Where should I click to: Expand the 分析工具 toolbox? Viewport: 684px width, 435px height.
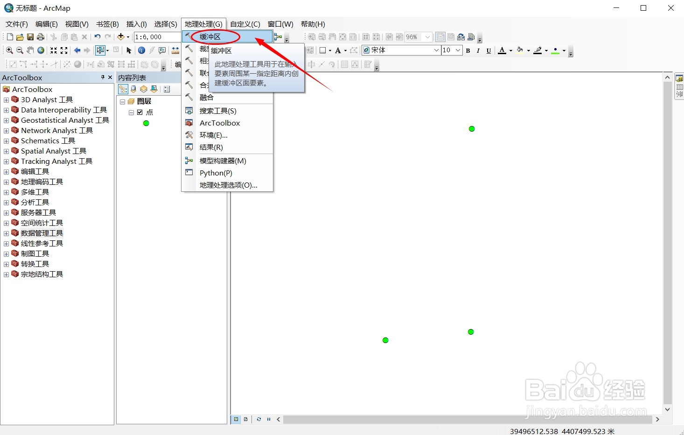point(6,203)
